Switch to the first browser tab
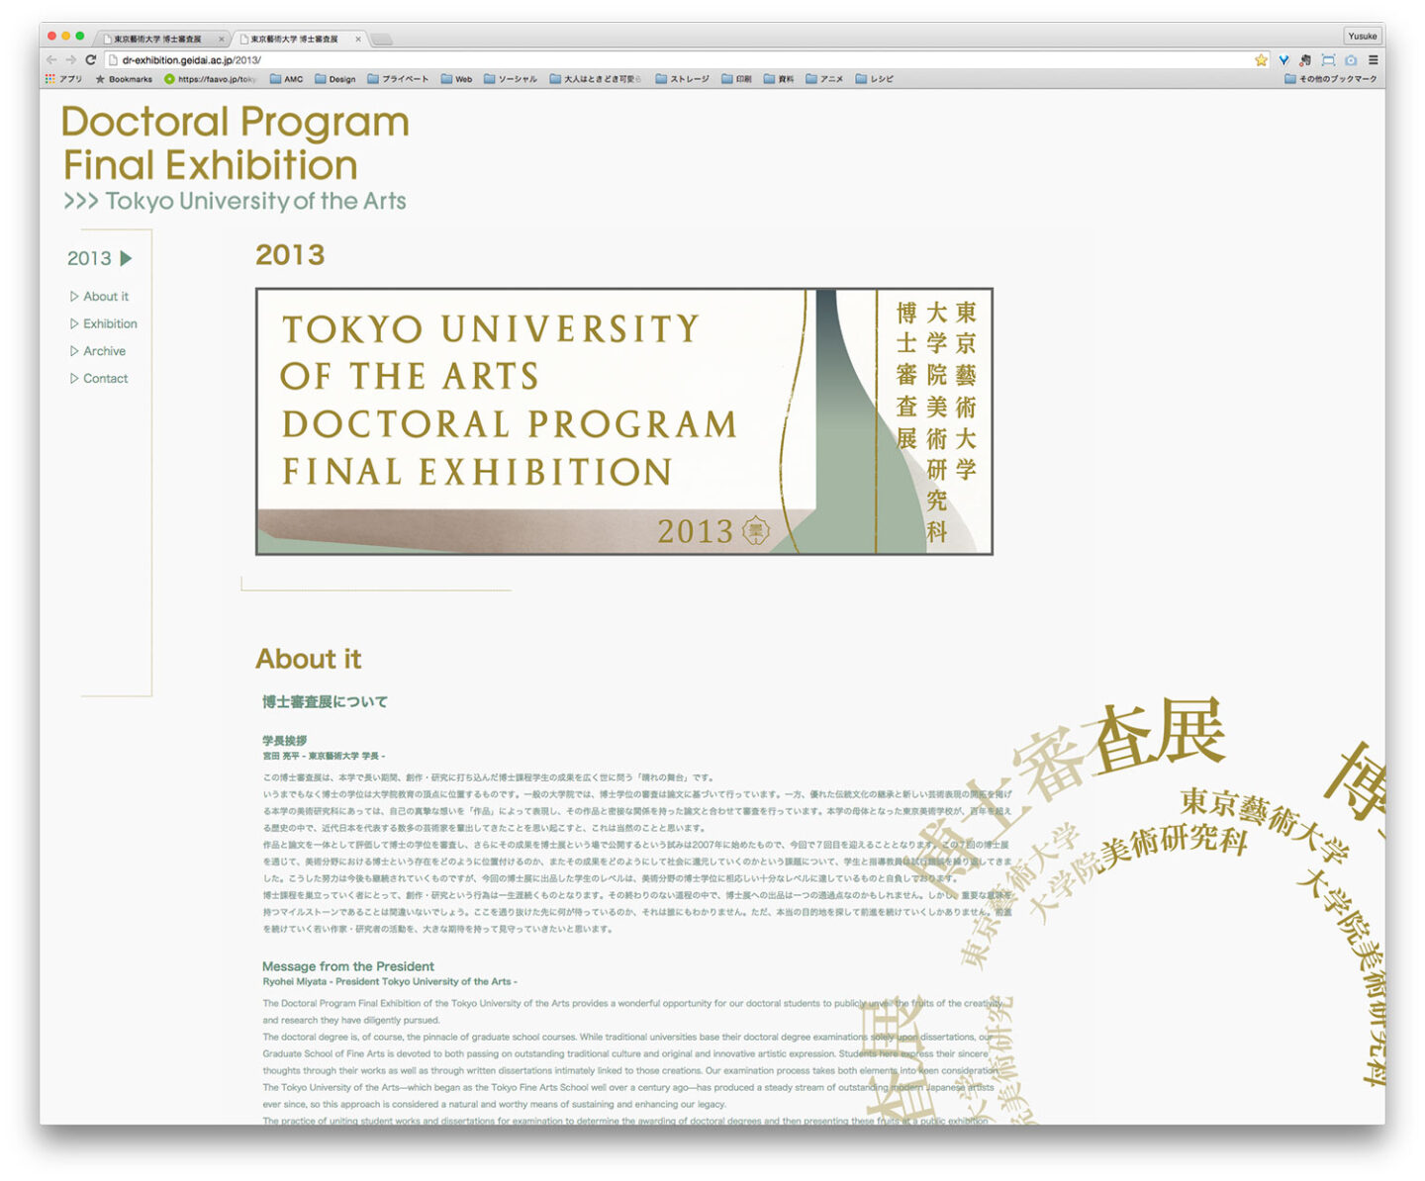This screenshot has width=1425, height=1181. pyautogui.click(x=158, y=40)
